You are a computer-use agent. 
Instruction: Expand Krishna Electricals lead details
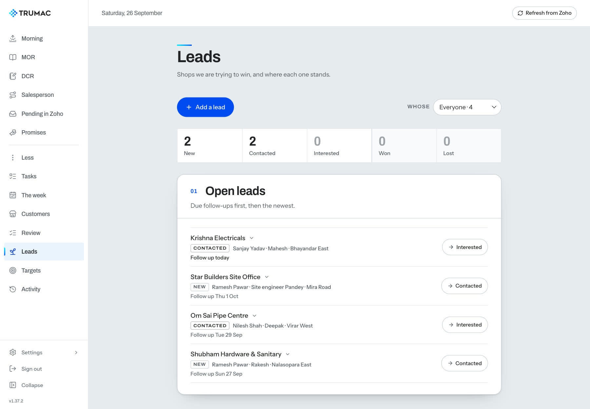tap(251, 238)
